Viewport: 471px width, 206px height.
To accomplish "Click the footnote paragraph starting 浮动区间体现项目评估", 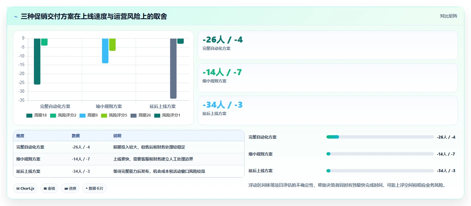I will pos(347,185).
